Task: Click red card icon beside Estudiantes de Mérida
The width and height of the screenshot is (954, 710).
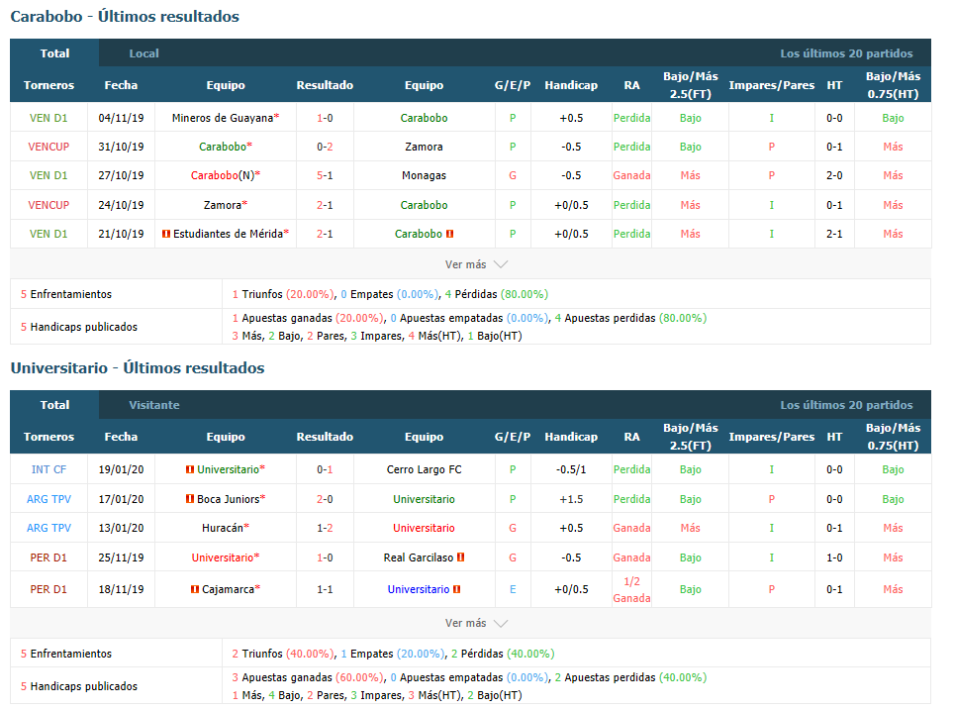Action: click(x=166, y=234)
